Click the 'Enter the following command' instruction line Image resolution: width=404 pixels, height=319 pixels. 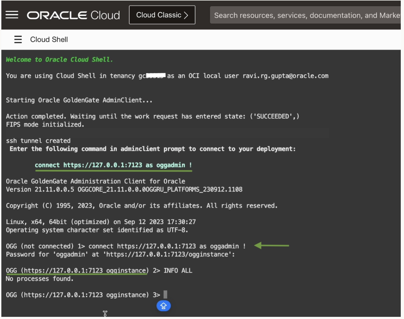pos(153,149)
